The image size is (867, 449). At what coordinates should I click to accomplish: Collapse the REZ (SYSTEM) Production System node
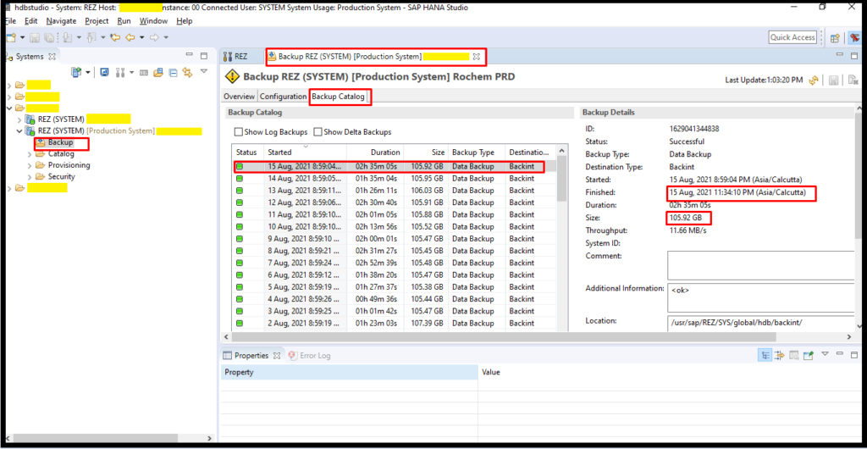pos(20,131)
